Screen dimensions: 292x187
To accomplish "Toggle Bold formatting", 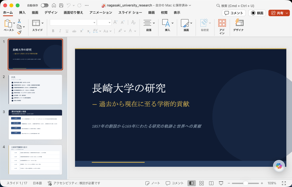I will tap(53, 31).
